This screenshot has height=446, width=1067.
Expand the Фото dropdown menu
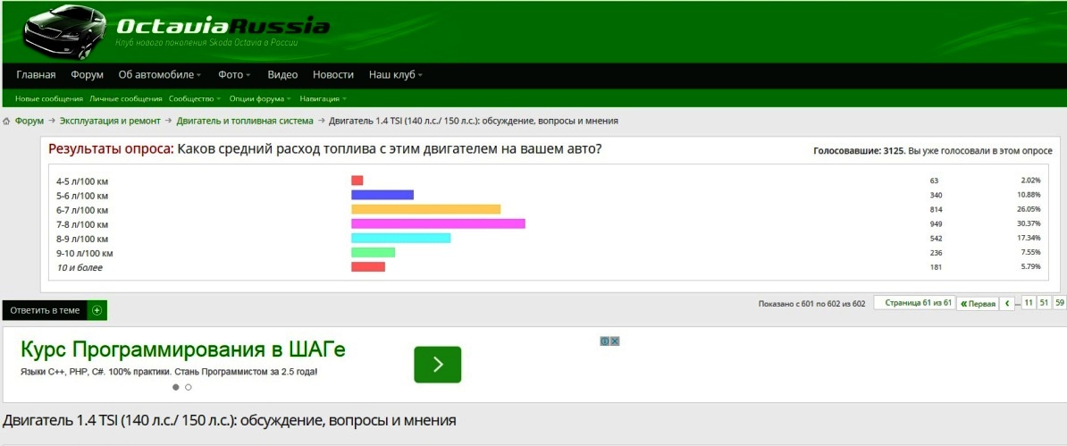(x=235, y=75)
